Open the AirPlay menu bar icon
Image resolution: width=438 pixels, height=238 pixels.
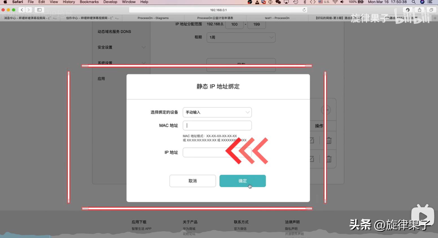(x=286, y=2)
